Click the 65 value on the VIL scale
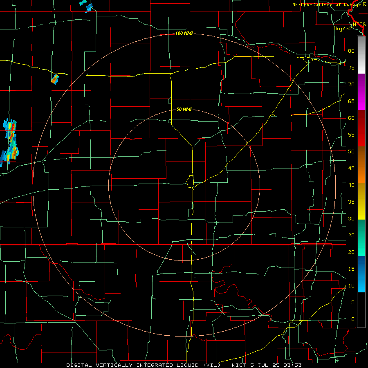 coord(351,101)
